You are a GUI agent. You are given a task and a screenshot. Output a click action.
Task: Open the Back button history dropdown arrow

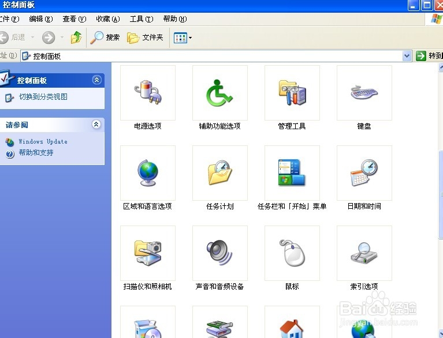coord(32,37)
